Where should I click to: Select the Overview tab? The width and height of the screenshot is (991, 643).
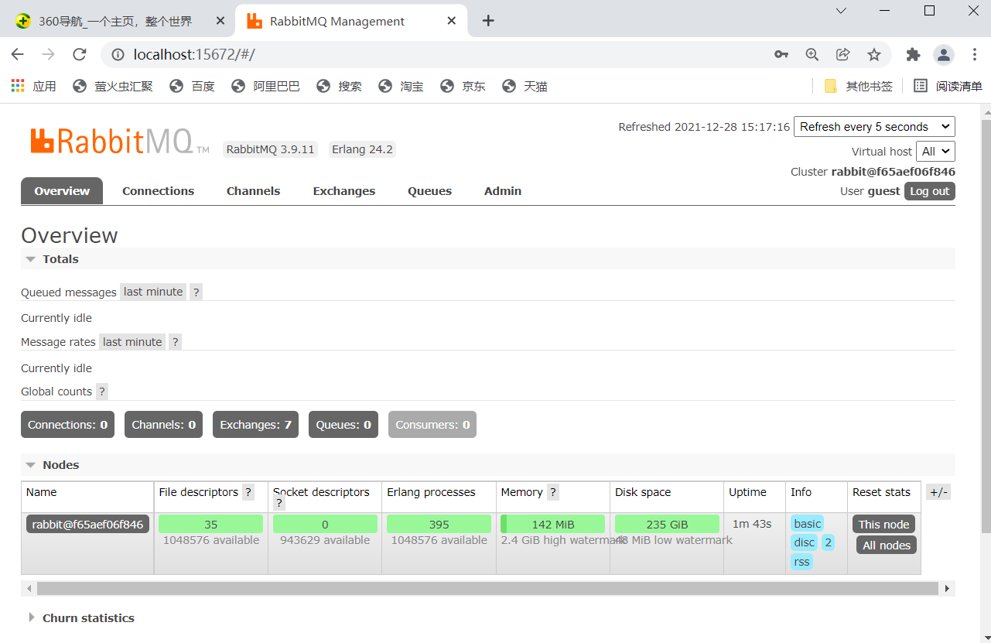(62, 191)
